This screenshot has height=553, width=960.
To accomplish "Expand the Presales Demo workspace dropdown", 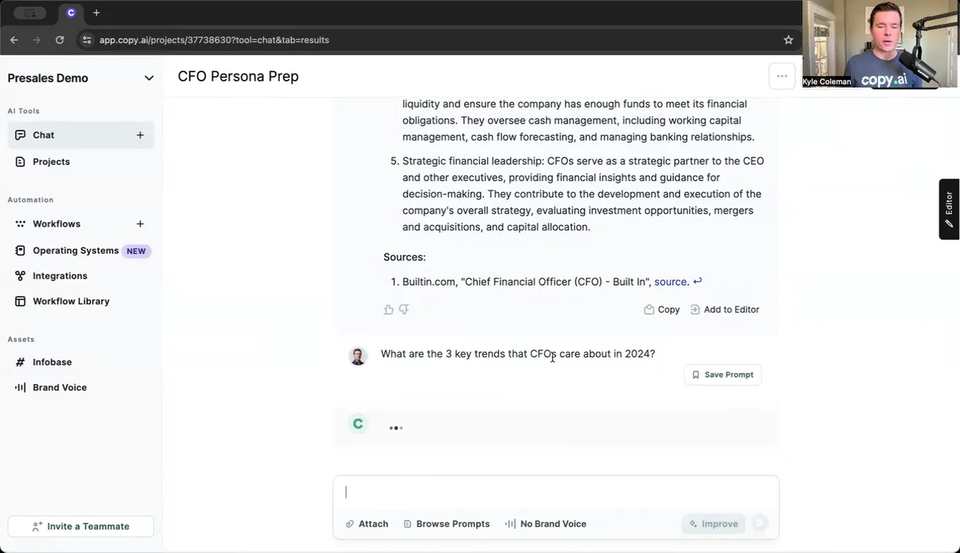I will [148, 78].
